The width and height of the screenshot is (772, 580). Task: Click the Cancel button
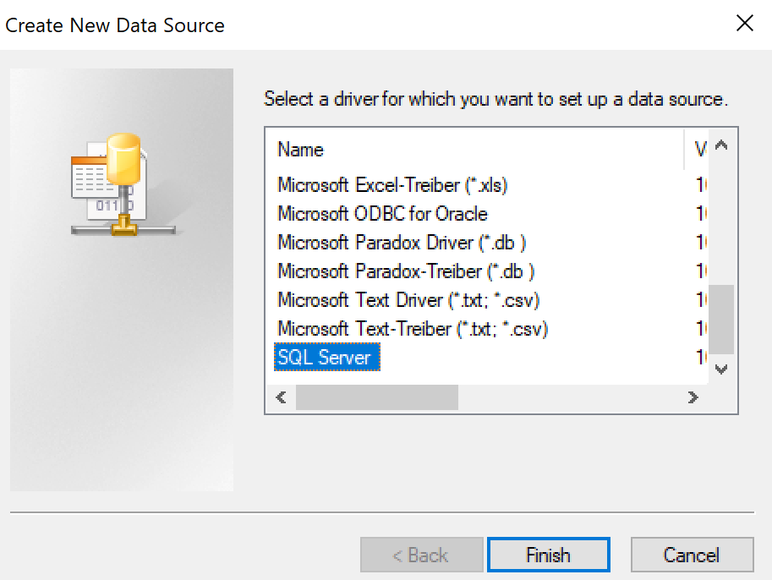[692, 555]
